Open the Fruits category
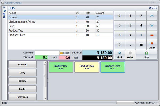 22,89
